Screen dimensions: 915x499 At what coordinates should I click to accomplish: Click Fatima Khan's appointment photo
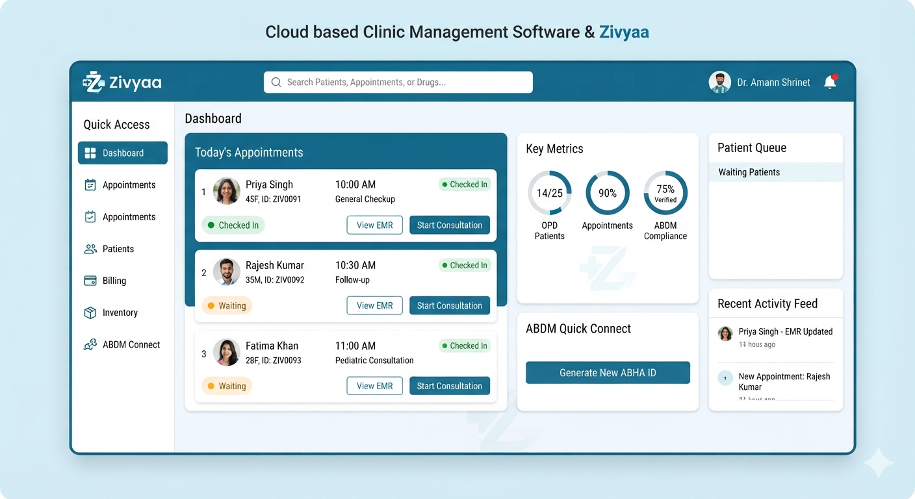click(227, 353)
